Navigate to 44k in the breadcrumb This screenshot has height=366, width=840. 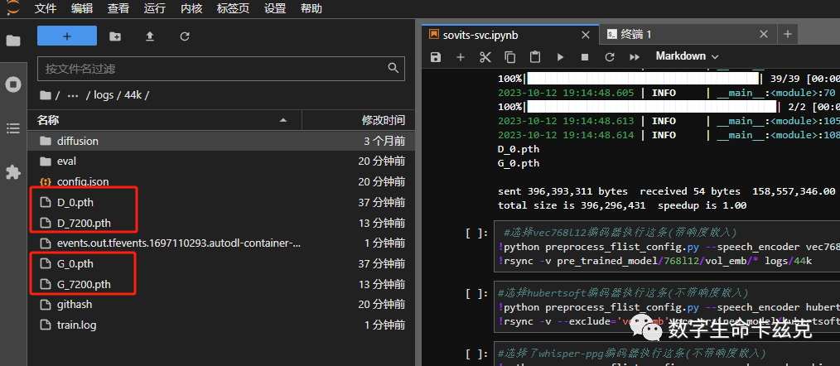tap(133, 95)
